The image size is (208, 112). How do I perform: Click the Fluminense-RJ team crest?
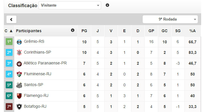click(19, 74)
